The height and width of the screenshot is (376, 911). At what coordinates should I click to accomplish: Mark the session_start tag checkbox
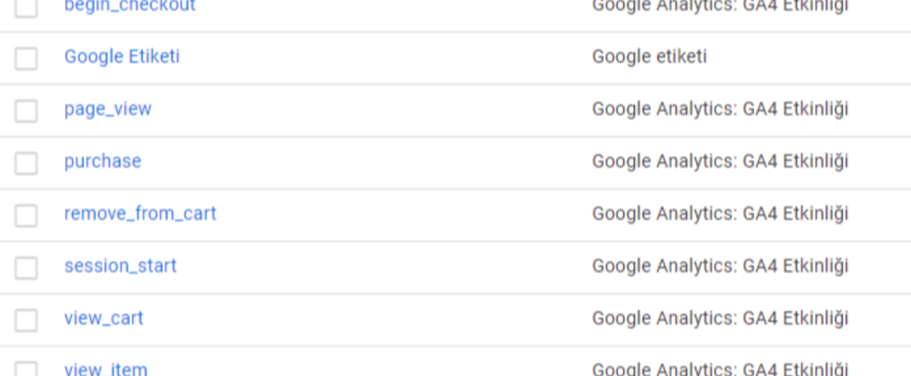coord(26,267)
